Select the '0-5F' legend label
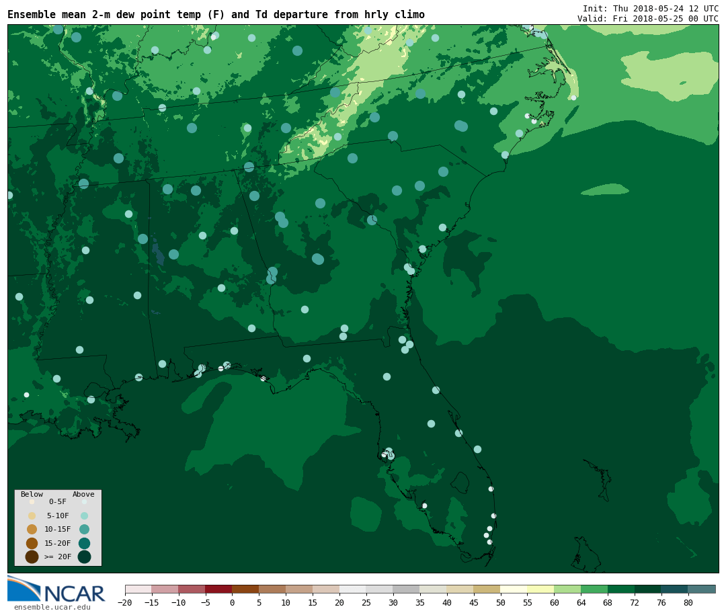This screenshot has width=726, height=615. pyautogui.click(x=58, y=501)
